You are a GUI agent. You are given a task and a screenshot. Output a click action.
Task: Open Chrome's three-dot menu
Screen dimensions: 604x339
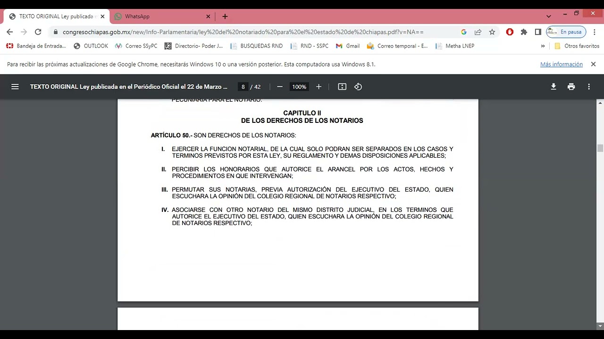[x=595, y=32]
